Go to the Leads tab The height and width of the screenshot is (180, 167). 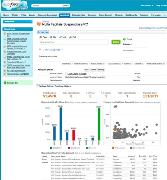pyautogui.click(x=32, y=15)
